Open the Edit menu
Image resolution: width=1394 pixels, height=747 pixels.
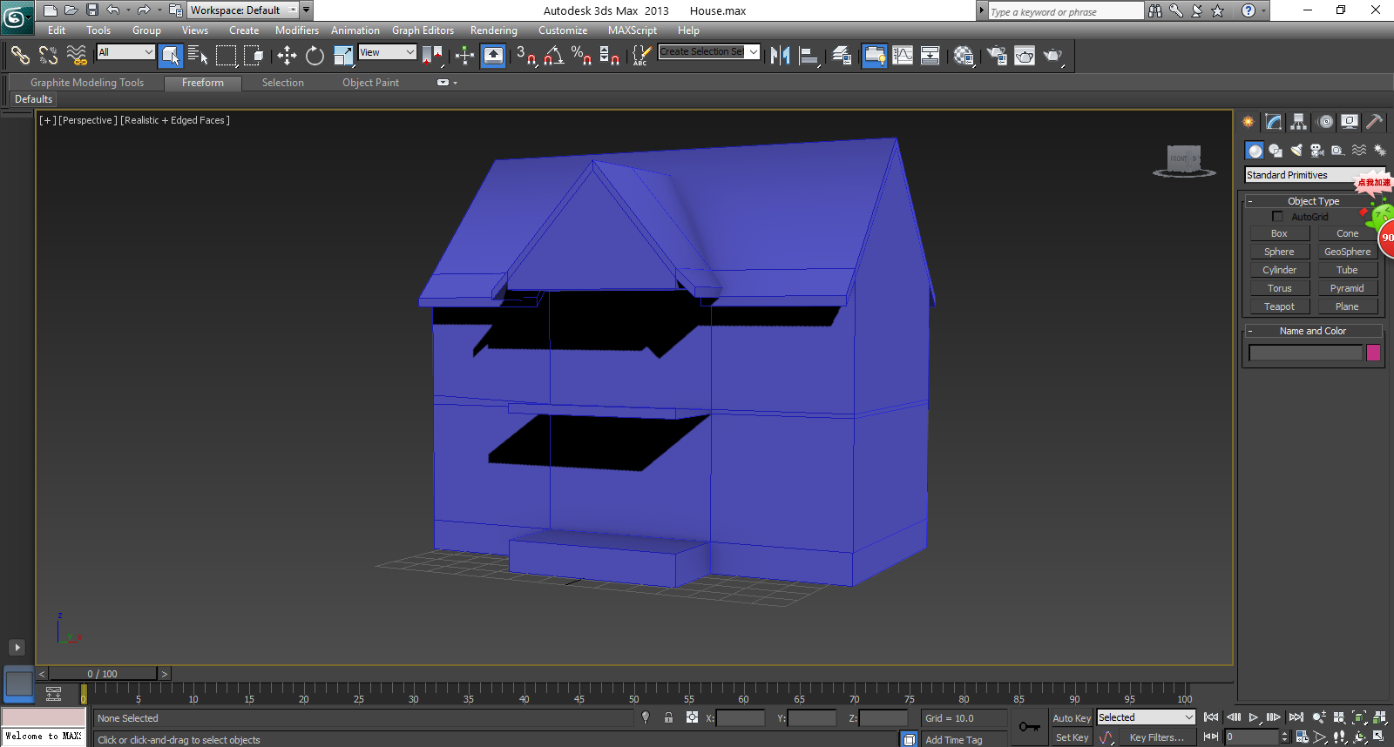coord(57,30)
